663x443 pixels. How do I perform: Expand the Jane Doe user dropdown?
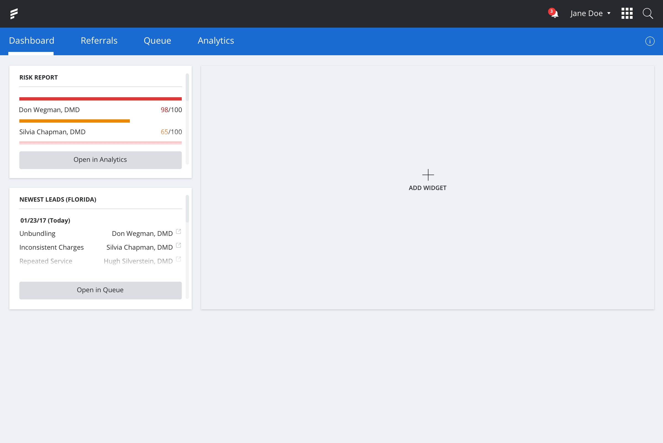pos(590,13)
